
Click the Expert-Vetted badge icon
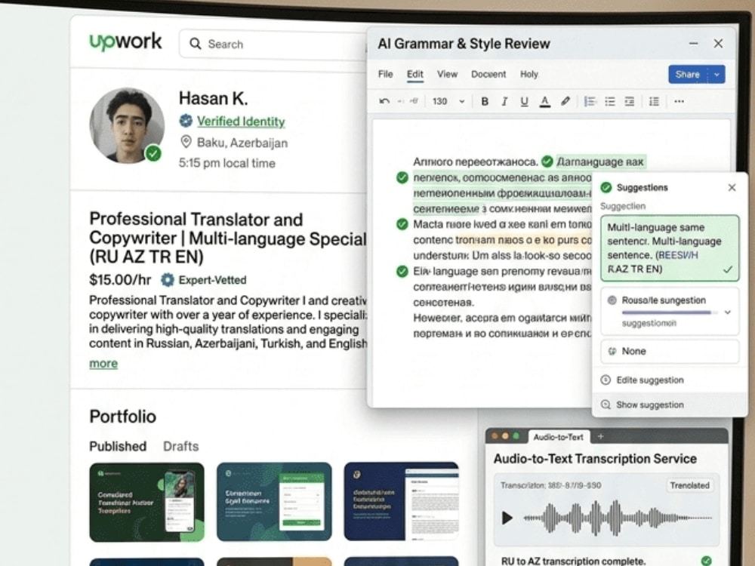point(167,280)
